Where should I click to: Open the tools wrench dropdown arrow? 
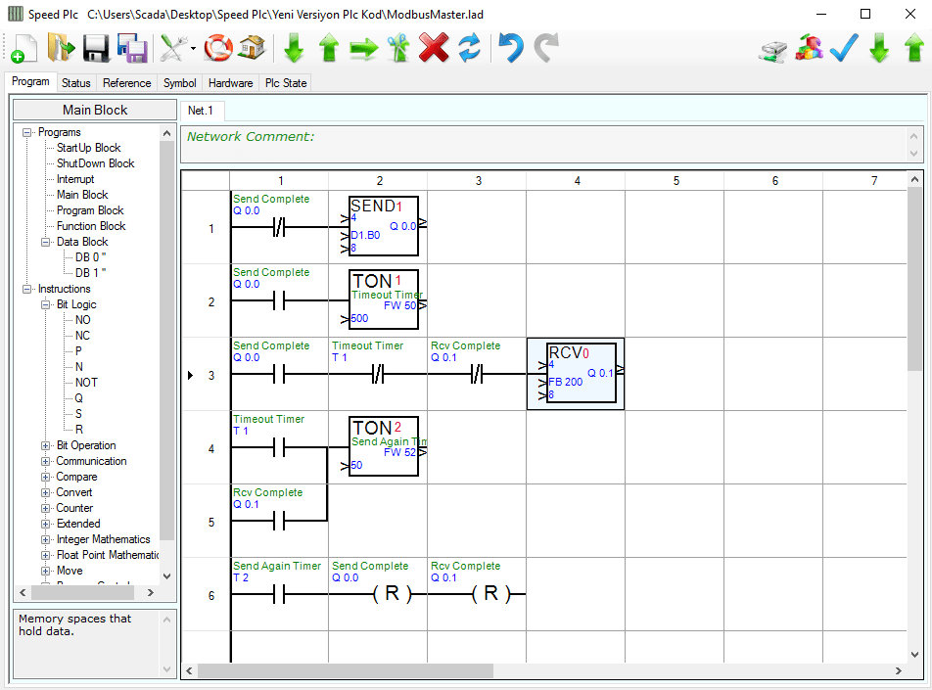coord(194,48)
